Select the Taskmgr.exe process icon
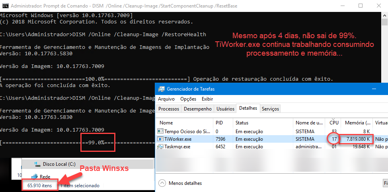Image resolution: width=388 pixels, height=192 pixels. 160,147
